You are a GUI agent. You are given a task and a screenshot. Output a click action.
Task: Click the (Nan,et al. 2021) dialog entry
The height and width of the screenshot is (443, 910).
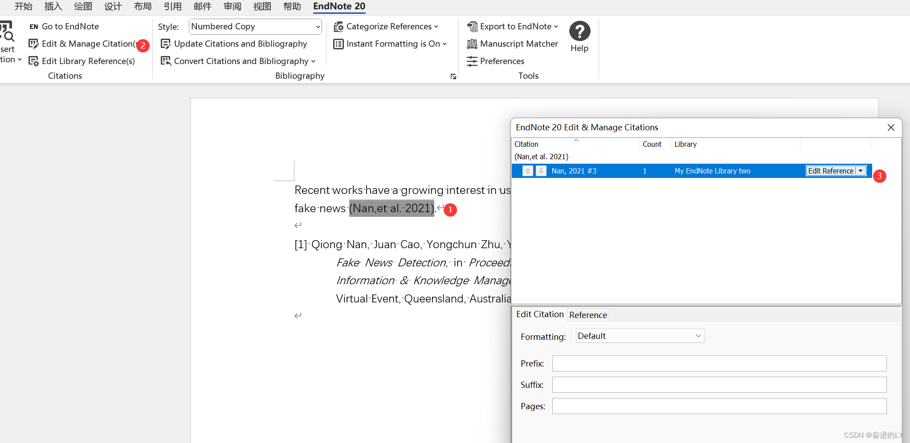tap(541, 157)
